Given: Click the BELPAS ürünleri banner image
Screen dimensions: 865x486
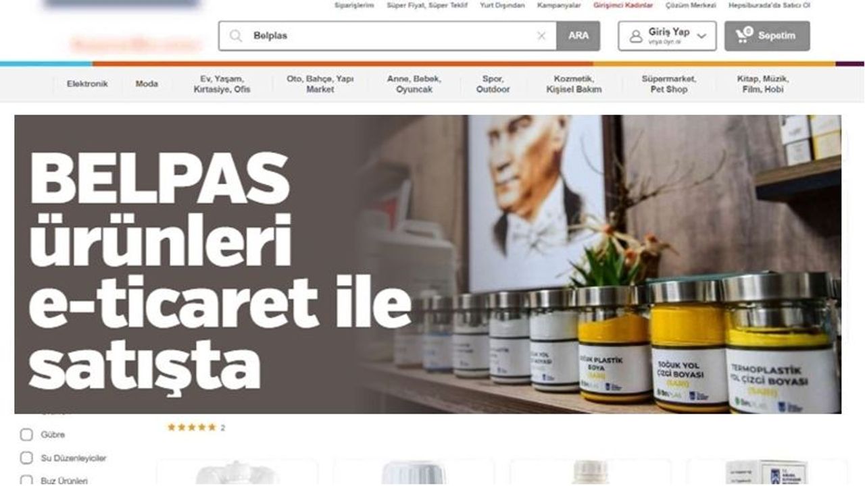Looking at the screenshot, I should (x=428, y=264).
